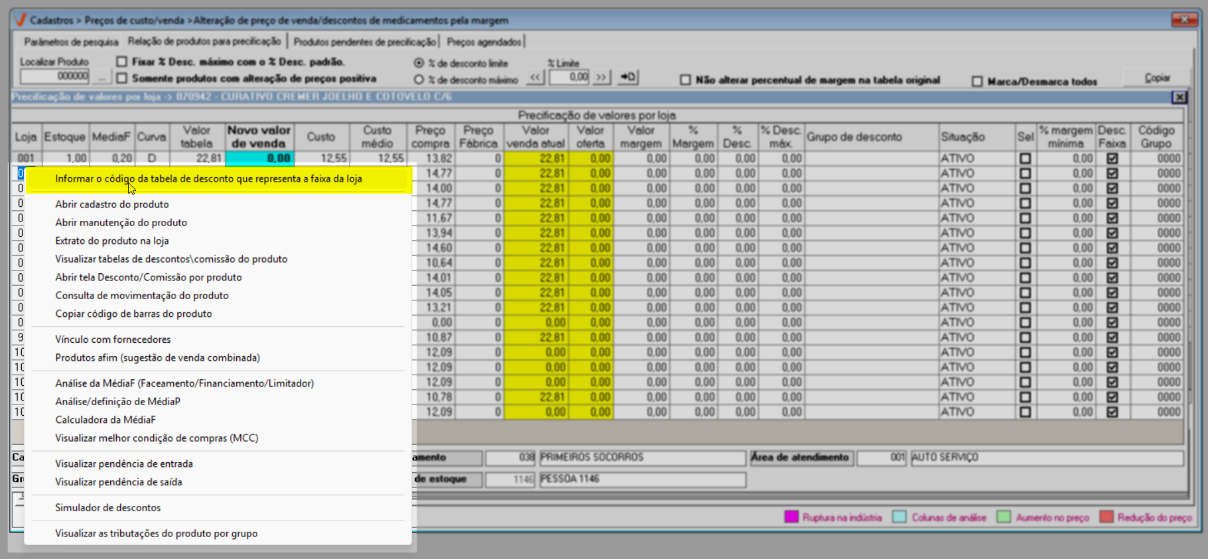Uncheck Desc. Faixa checkbox in the first row
Image resolution: width=1208 pixels, height=559 pixels.
pyautogui.click(x=1112, y=158)
